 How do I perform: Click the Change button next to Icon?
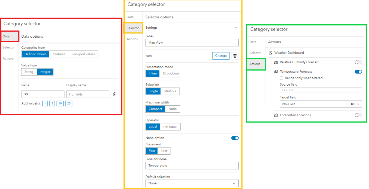(221, 56)
